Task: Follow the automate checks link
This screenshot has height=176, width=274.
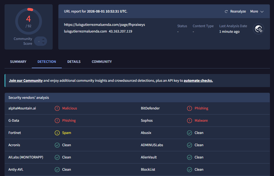Action: click(x=198, y=81)
